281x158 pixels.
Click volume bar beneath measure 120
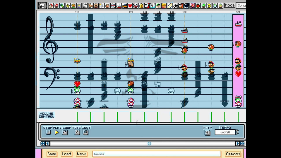pos(184,117)
